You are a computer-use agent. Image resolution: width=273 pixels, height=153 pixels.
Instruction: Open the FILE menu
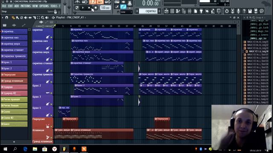(x=4, y=6)
